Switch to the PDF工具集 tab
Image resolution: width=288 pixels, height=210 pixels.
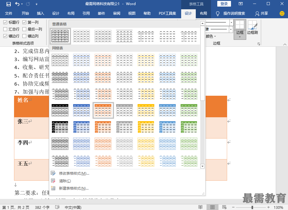point(167,13)
